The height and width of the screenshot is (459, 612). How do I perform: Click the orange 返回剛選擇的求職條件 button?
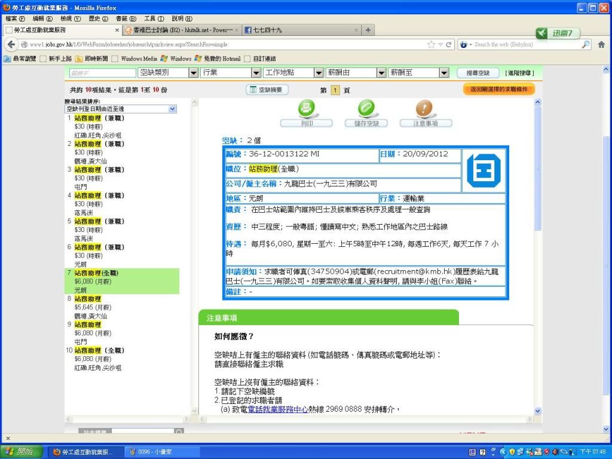[x=499, y=90]
